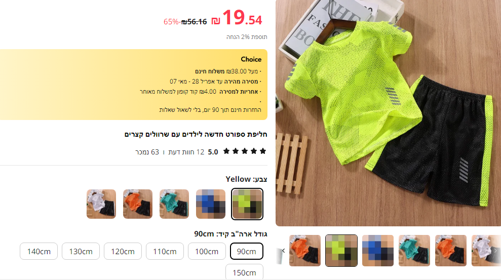Pick the blue color variant swatch
This screenshot has height=280, width=501.
[x=211, y=204]
